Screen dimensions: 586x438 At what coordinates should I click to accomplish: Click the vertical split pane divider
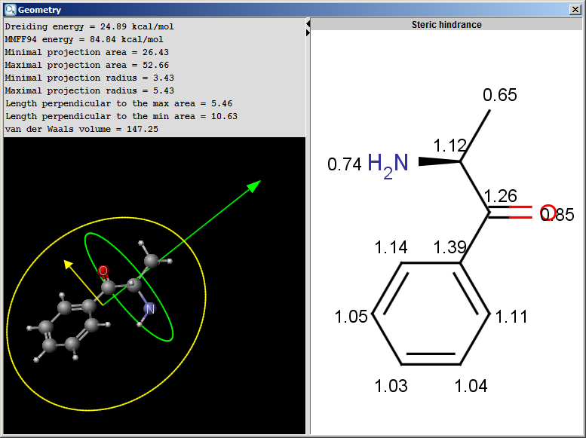308,226
